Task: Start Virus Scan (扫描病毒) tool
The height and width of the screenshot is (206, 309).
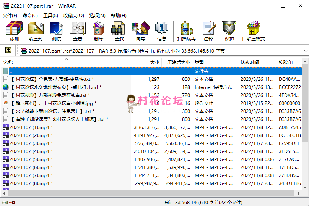Action: point(186,31)
